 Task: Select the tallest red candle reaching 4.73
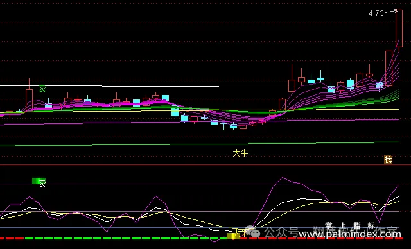[x=399, y=29]
